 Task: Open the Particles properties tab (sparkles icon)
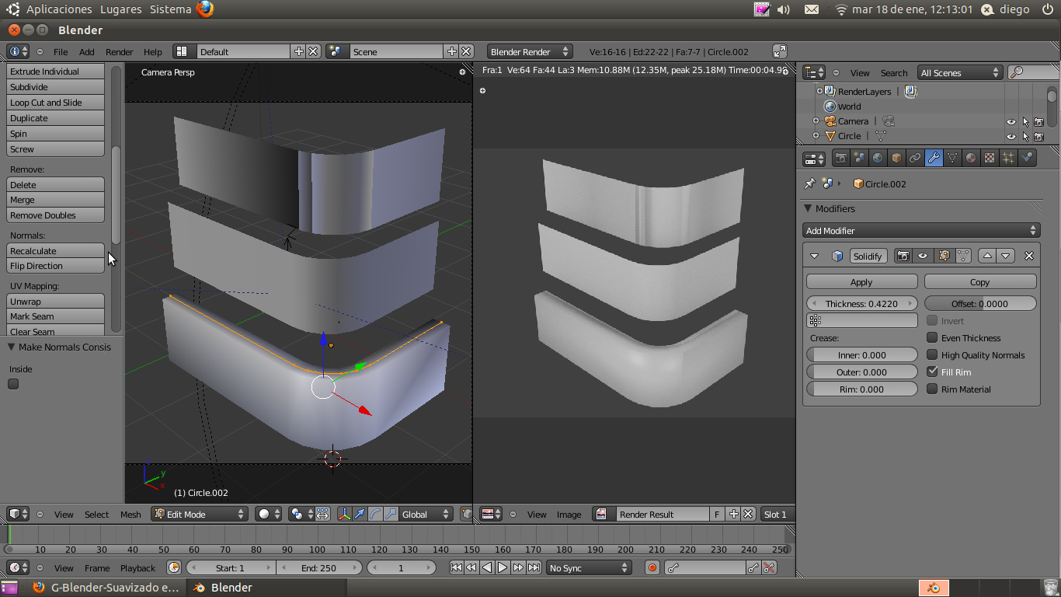click(1008, 159)
